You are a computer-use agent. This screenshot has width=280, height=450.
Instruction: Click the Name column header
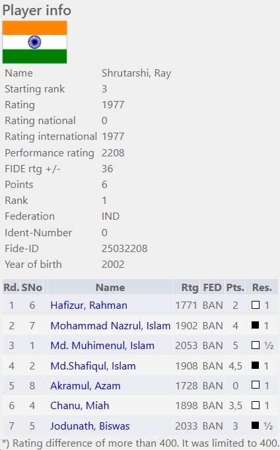tap(110, 287)
